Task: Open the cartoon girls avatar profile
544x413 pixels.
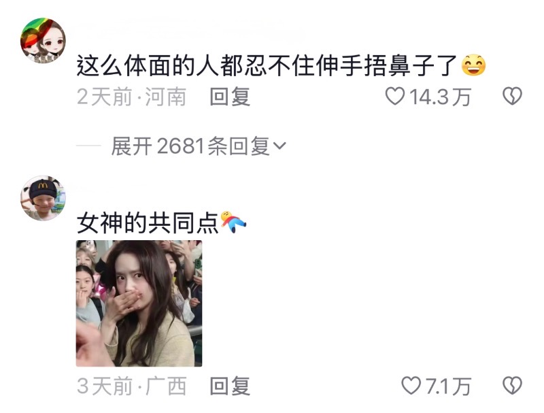Action: tap(43, 41)
